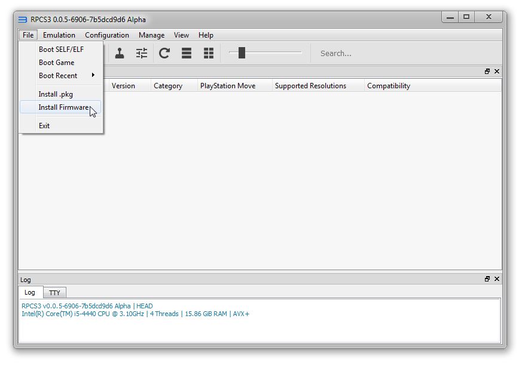
Task: Open the Emulation menu
Action: (59, 35)
